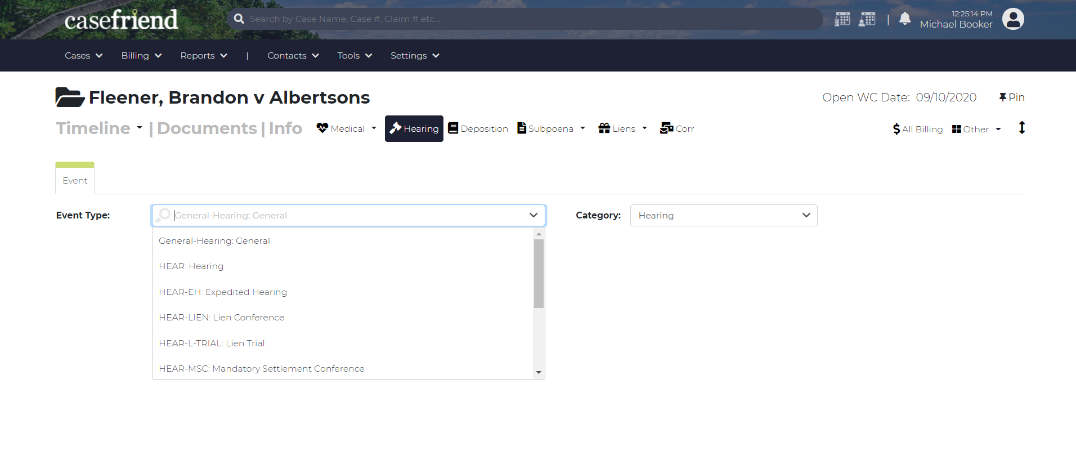Choose HEAR-MSC: Mandatory Settlement Conference option

click(x=343, y=369)
